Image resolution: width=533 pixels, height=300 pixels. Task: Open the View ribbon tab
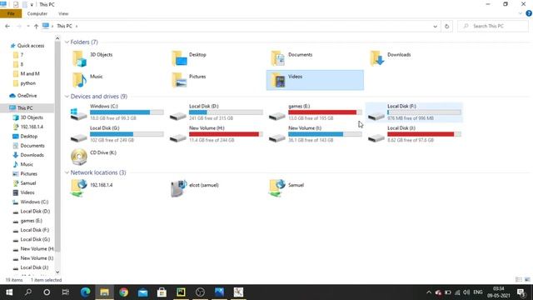pyautogui.click(x=63, y=13)
